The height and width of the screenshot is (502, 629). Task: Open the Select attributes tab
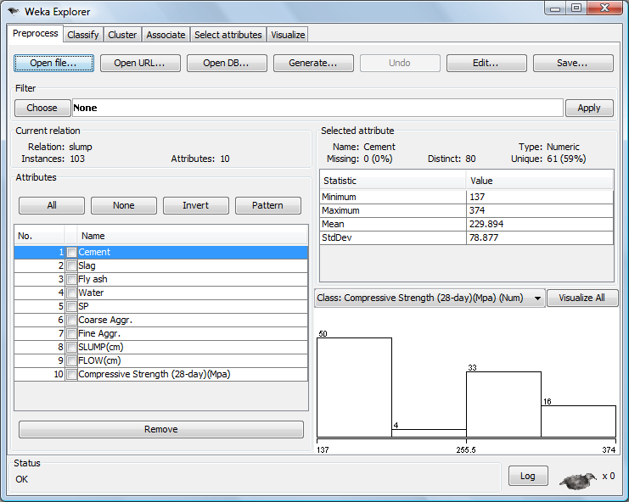228,35
